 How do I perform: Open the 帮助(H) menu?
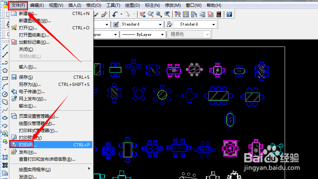pyautogui.click(x=214, y=5)
